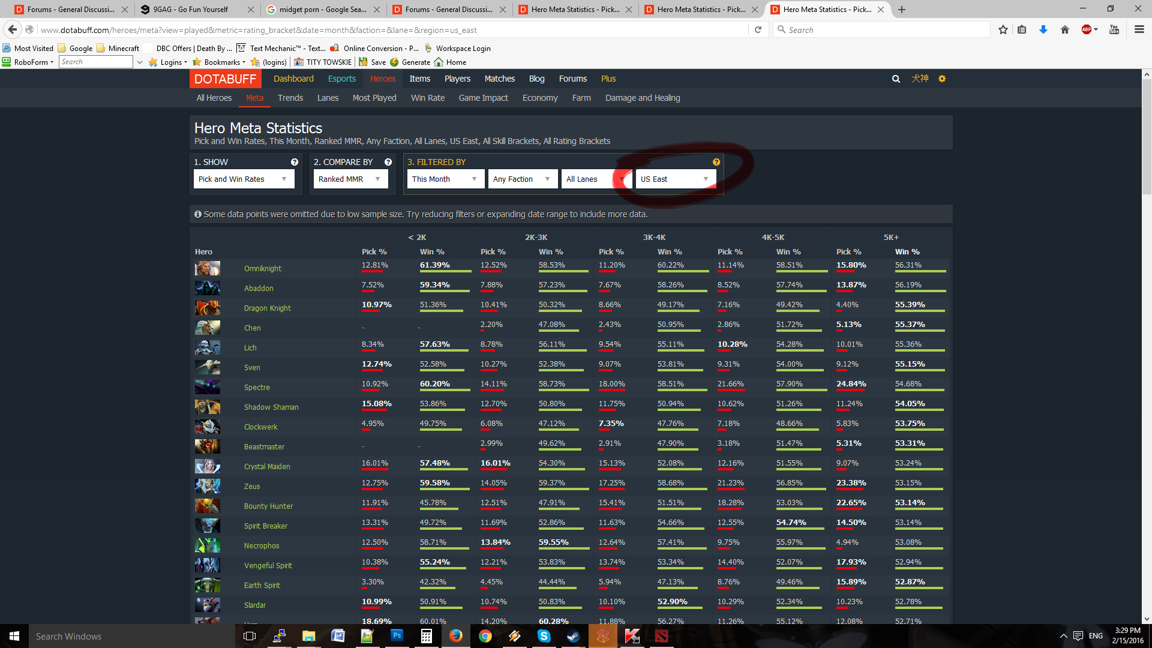The image size is (1152, 648).
Task: Expand the RoboForm Bookmarks dropdown
Action: [218, 62]
